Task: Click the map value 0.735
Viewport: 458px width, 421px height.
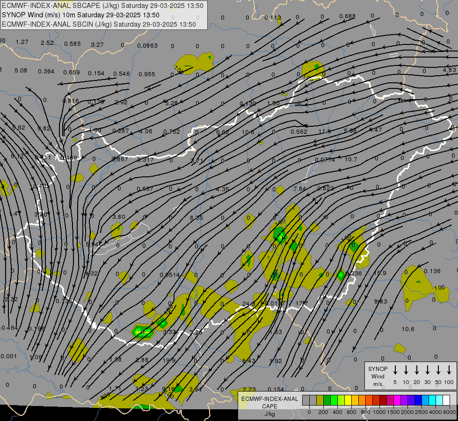Action: tap(64, 301)
